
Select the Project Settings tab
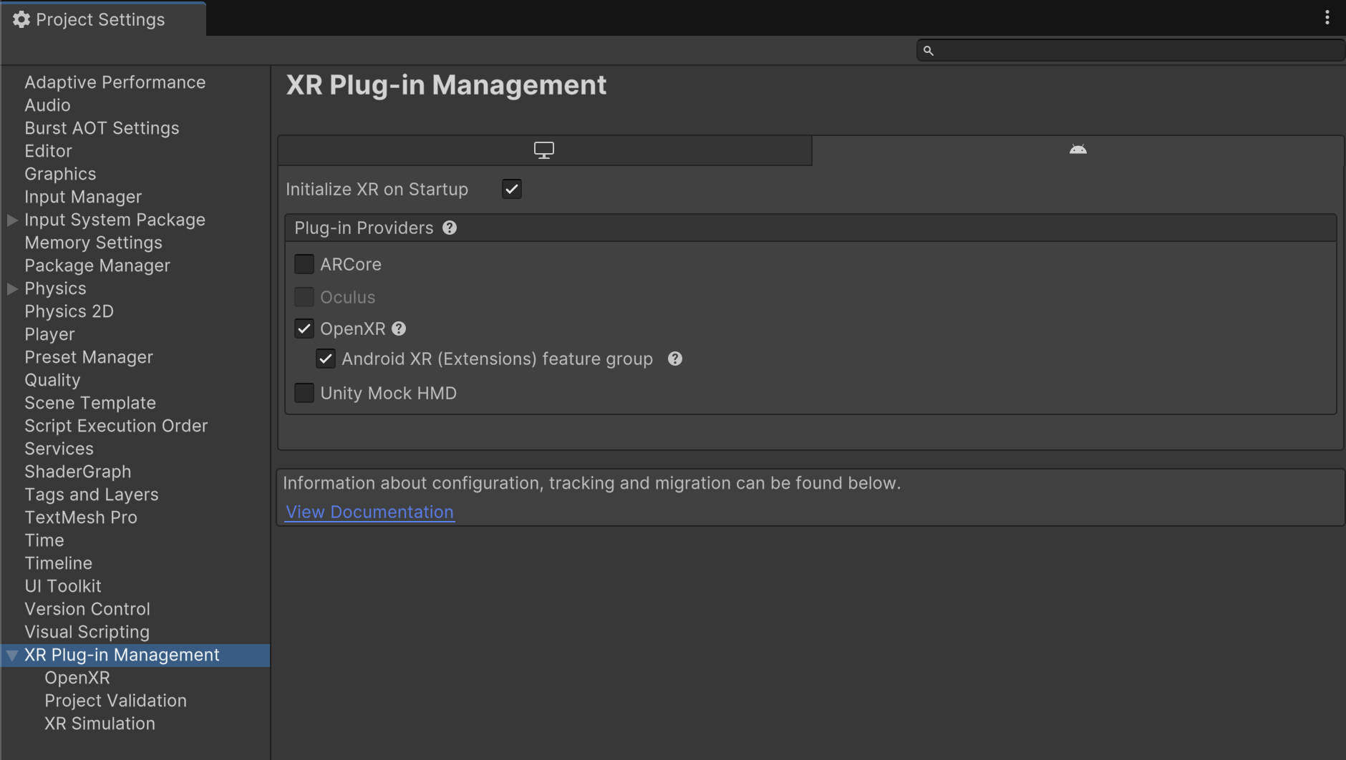click(100, 19)
